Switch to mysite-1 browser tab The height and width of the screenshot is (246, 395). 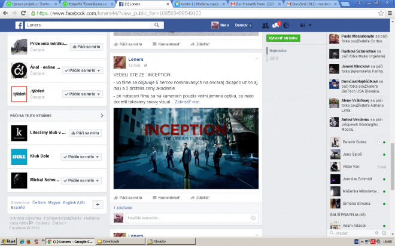200,4
